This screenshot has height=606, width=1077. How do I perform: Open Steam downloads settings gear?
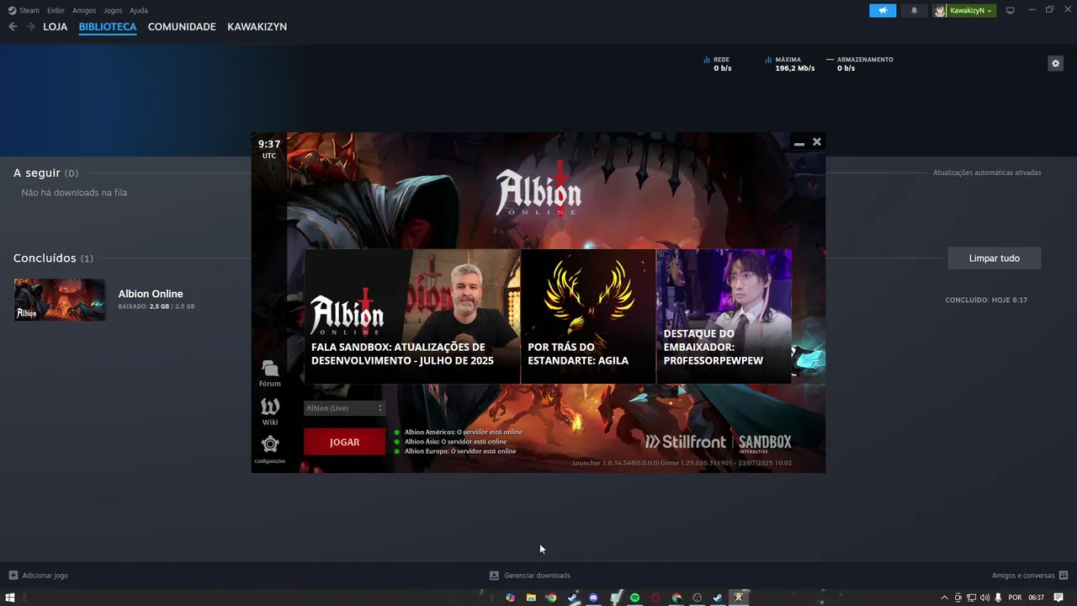coord(1055,63)
